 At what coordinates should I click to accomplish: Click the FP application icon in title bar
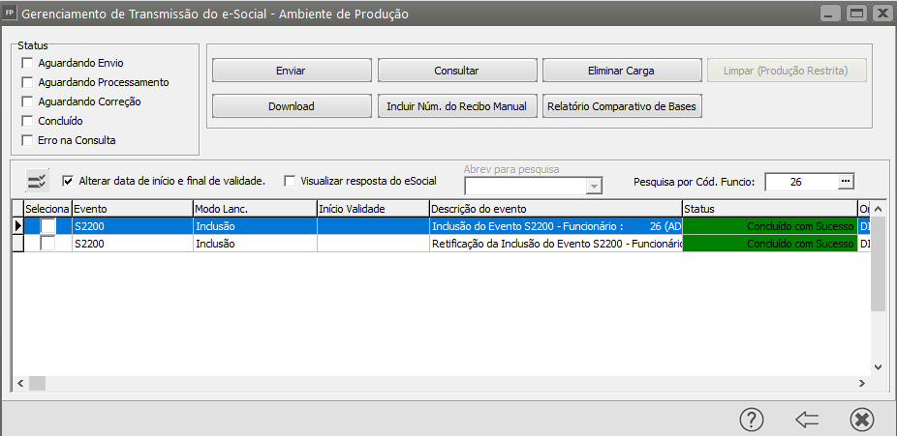point(11,14)
